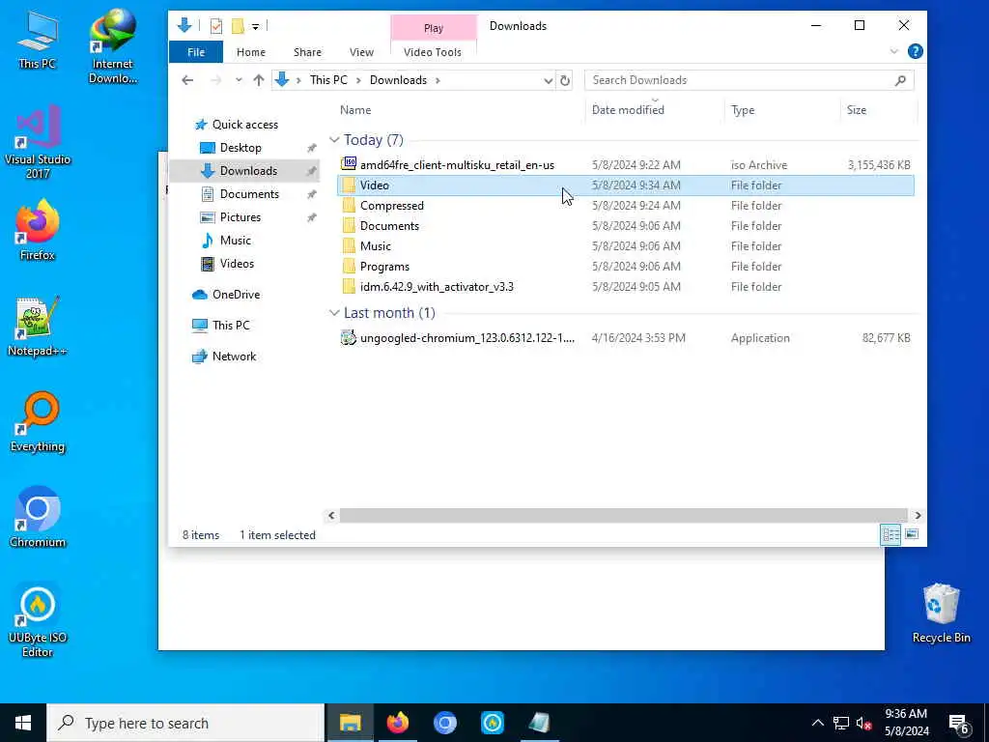Launch Internet Download Manager desktop shortcut
This screenshot has height=742, width=989.
(x=112, y=46)
